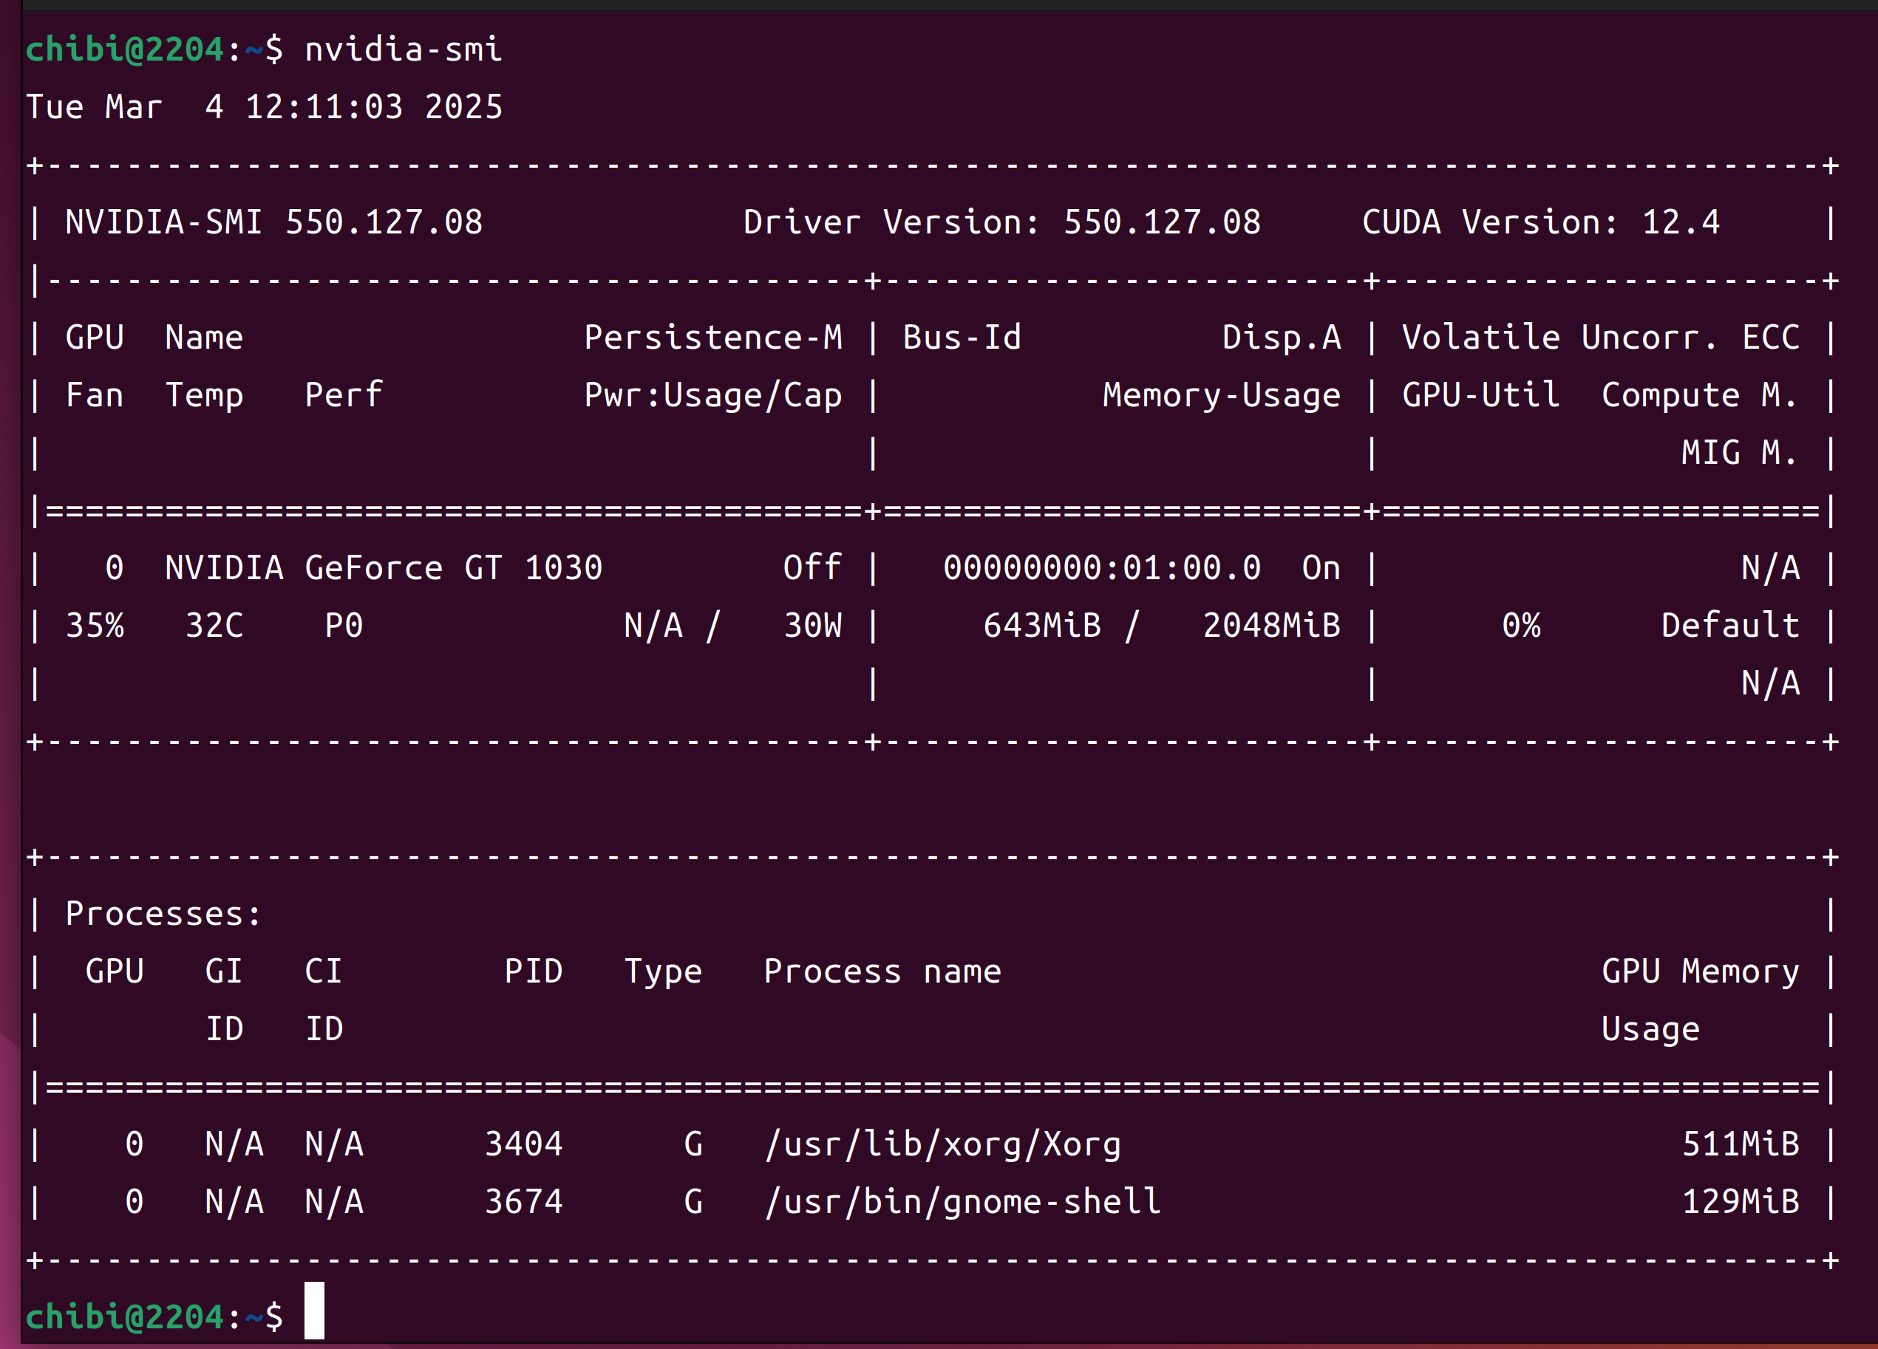This screenshot has height=1349, width=1878.
Task: Click the /usr/bin/gnome-shell process name
Action: tap(962, 1201)
